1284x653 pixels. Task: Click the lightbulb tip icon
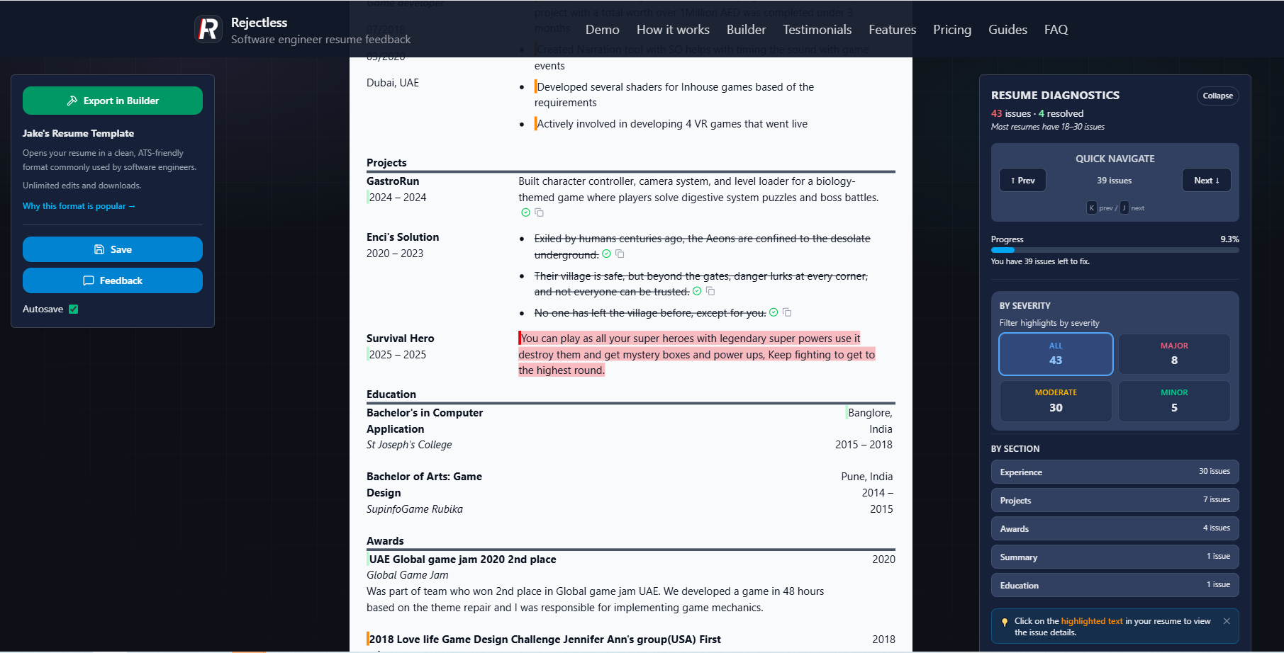point(1004,622)
